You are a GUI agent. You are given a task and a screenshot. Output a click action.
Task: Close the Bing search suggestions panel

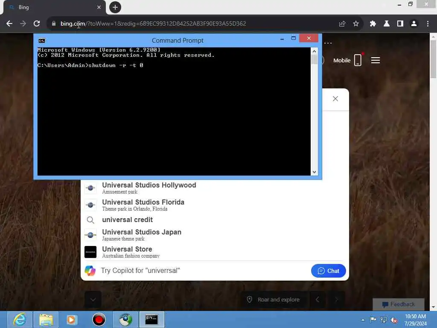[x=335, y=99]
